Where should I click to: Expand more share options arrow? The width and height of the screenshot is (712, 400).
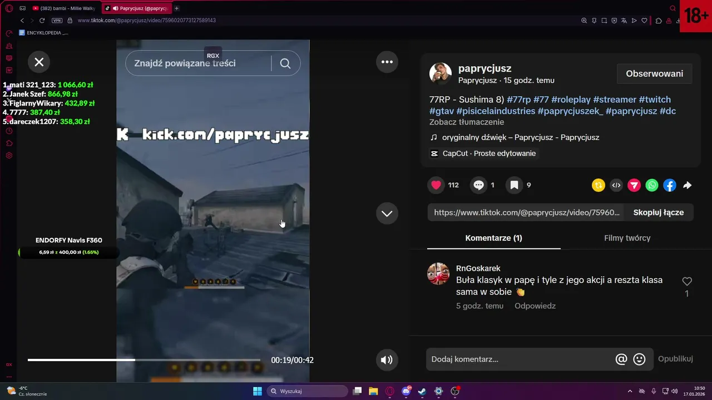(x=688, y=186)
